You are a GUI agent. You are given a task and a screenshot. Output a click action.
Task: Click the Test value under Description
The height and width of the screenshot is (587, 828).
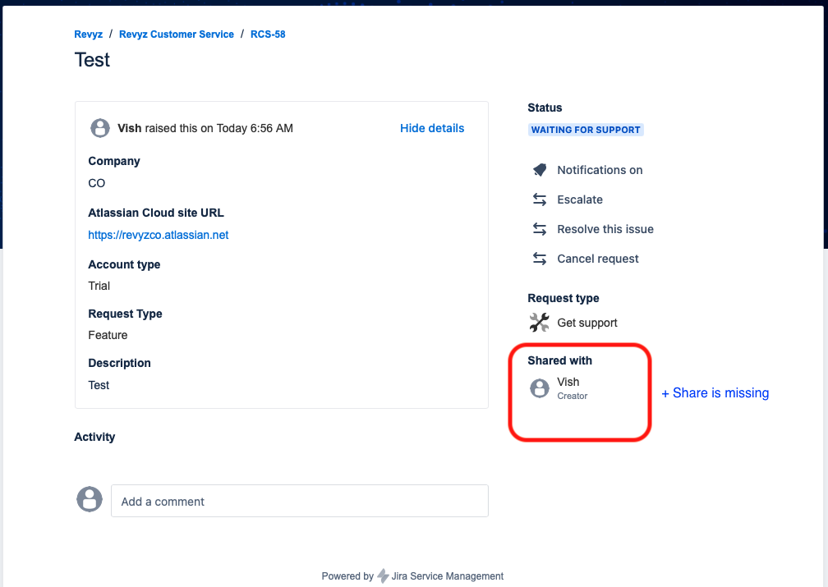[99, 385]
